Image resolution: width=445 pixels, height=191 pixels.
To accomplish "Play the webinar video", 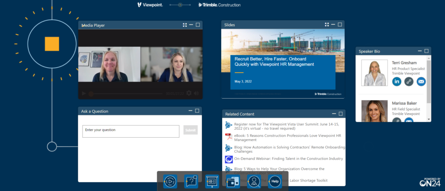I will coord(84,93).
